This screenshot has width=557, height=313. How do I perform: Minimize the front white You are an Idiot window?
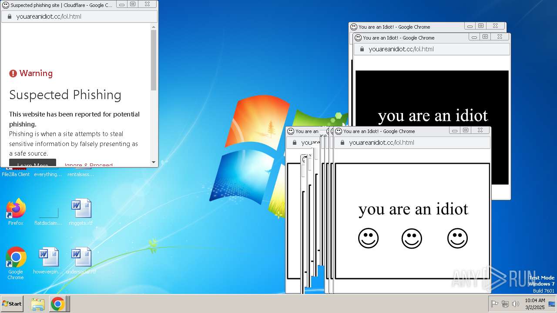coord(454,130)
